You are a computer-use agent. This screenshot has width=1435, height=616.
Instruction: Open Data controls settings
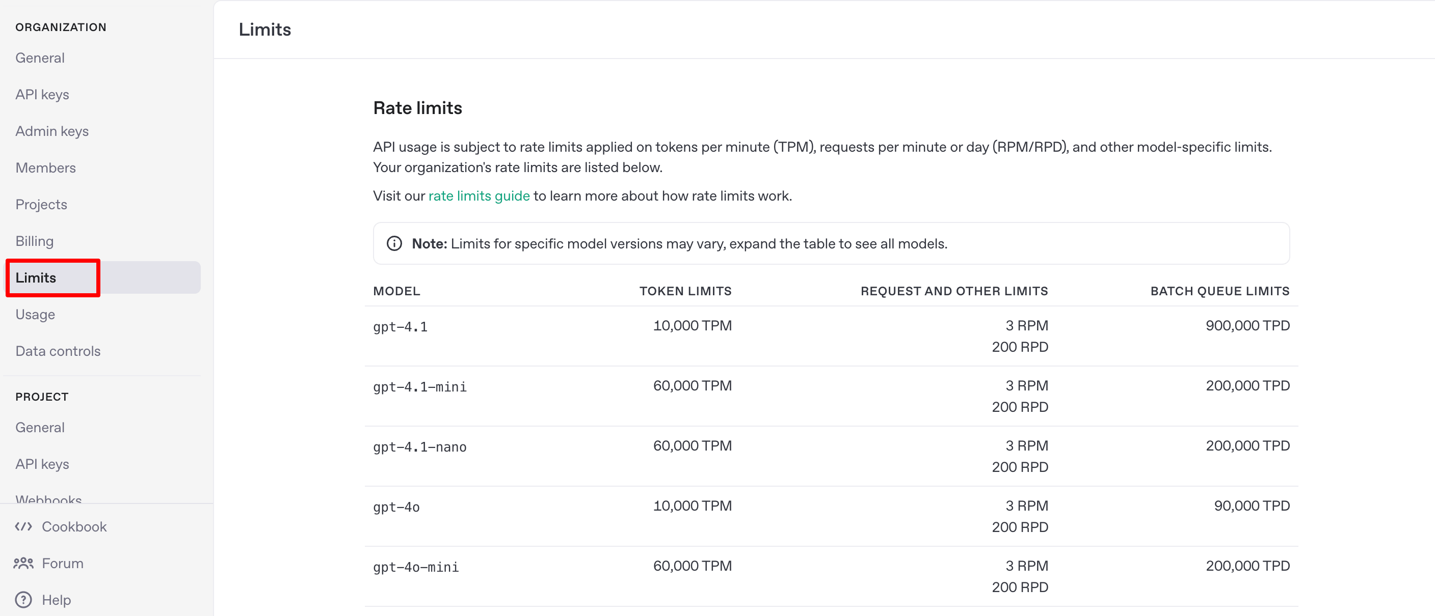tap(58, 351)
